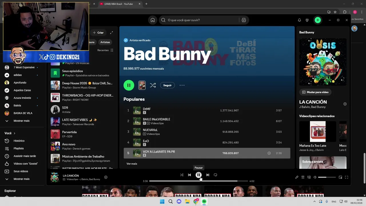This screenshot has height=206, width=366.
Task: Open the miniplayer icon
Action: tap(340, 177)
